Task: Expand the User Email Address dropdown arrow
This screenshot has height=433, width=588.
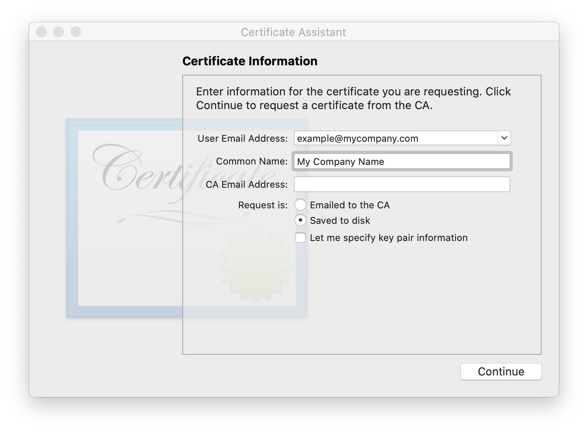Action: 504,138
